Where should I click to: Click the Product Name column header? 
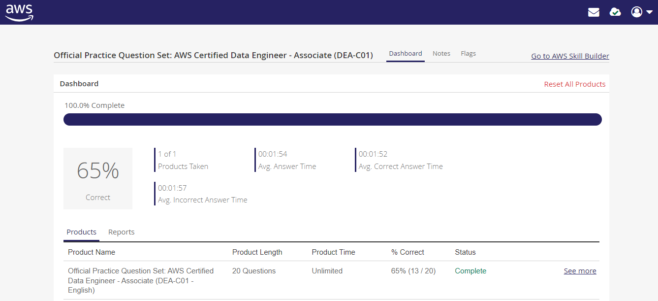pyautogui.click(x=92, y=252)
